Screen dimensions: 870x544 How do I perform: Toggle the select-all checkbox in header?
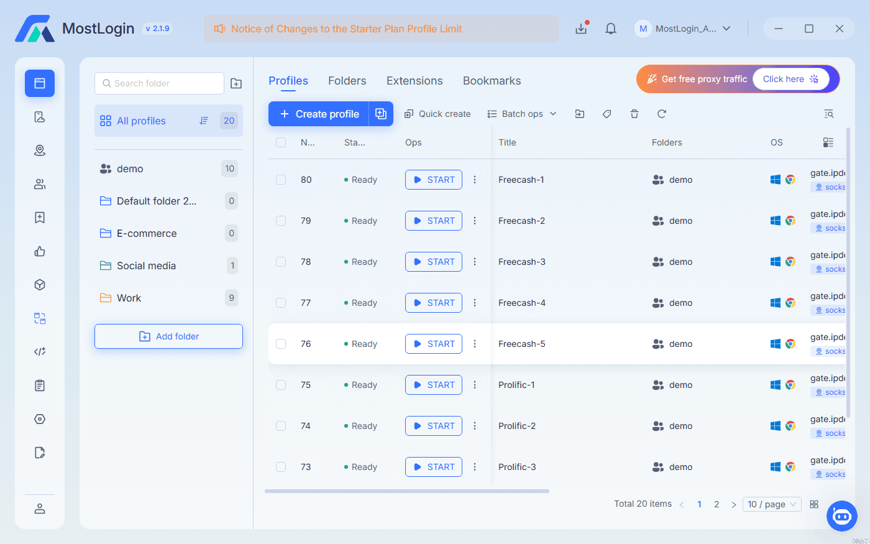point(281,142)
